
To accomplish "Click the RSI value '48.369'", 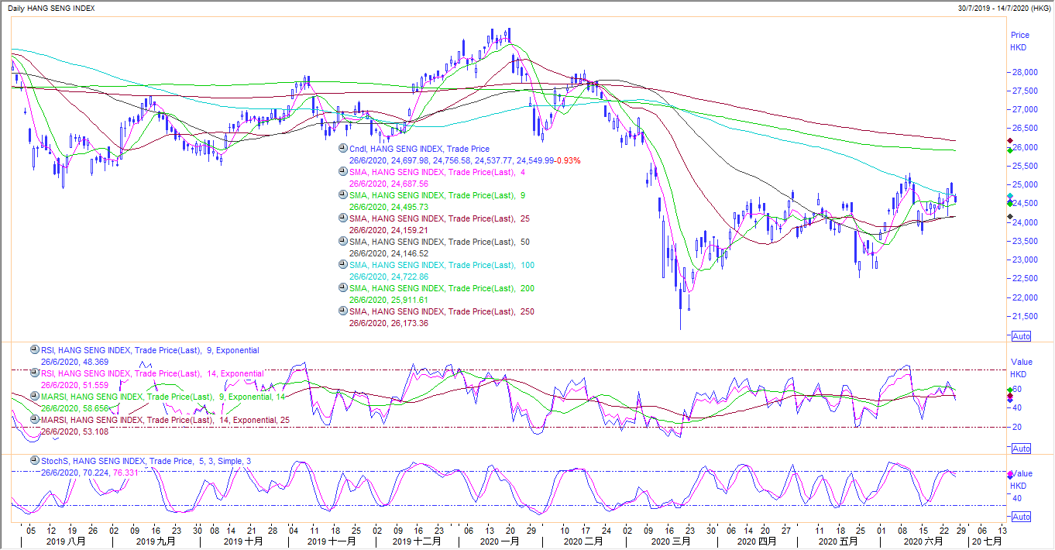I will (96, 362).
